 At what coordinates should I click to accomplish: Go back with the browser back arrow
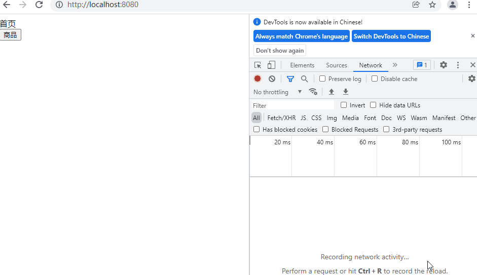click(7, 5)
